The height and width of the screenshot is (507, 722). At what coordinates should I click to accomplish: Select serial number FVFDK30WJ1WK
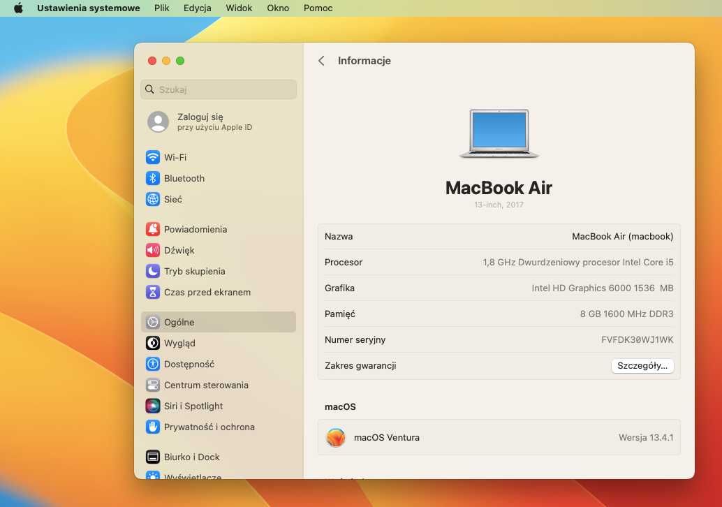[x=638, y=340]
